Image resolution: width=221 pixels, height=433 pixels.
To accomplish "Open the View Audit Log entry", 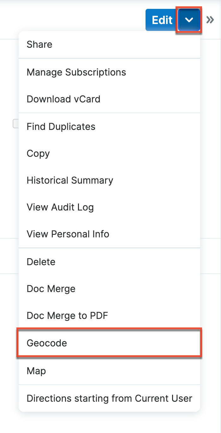I will click(60, 207).
